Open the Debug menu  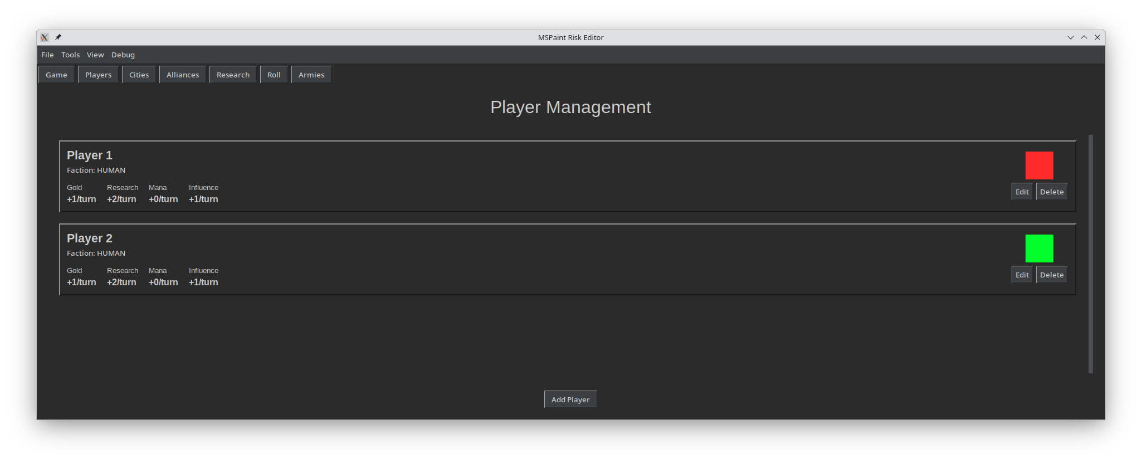(x=123, y=55)
